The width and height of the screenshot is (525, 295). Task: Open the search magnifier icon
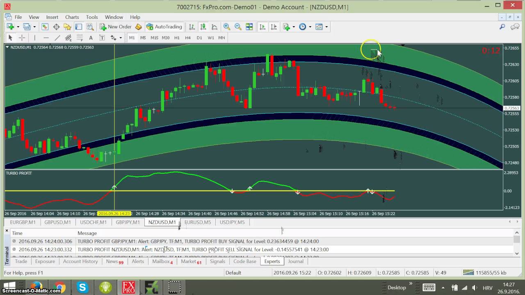click(x=502, y=27)
